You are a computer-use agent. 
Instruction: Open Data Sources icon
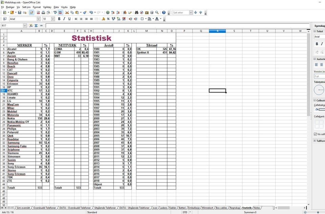tap(152, 12)
